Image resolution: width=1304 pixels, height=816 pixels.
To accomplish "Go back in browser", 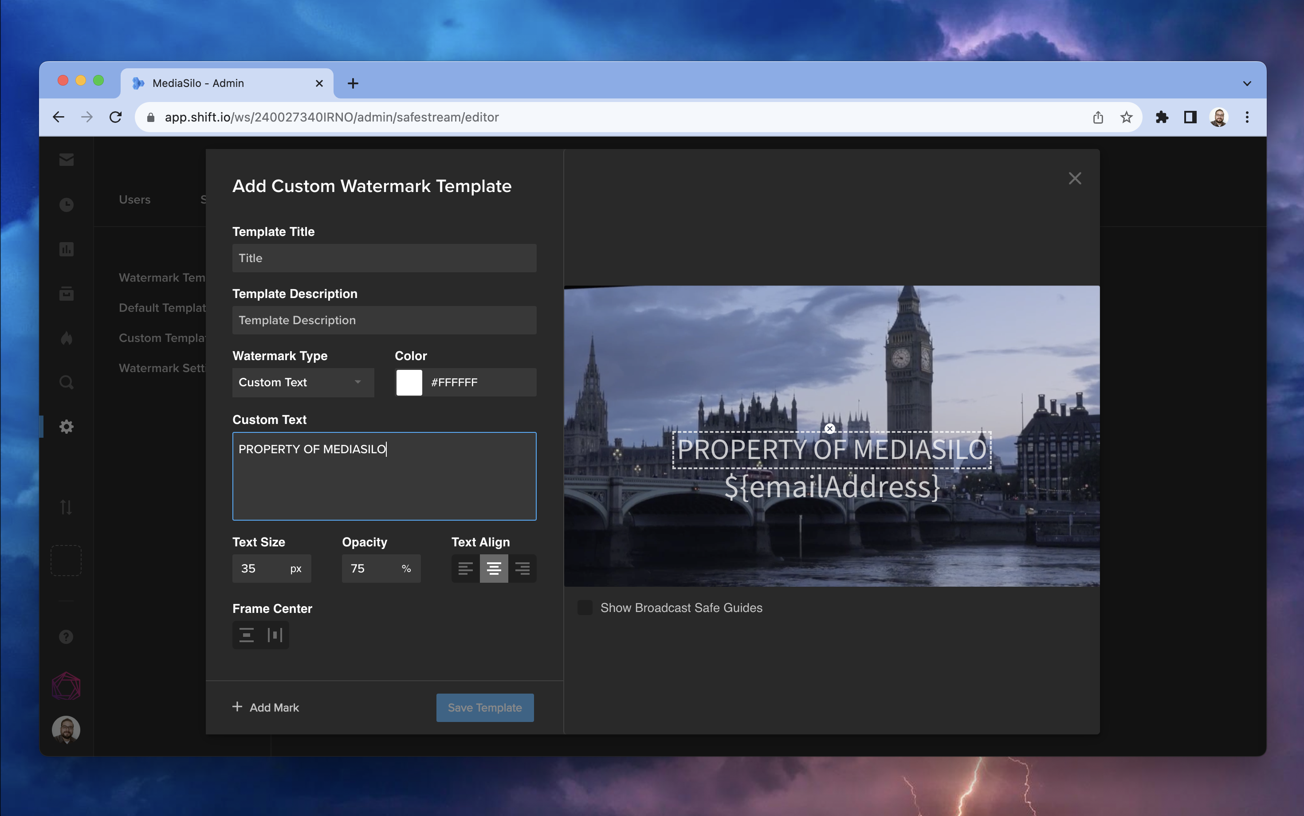I will (x=58, y=117).
